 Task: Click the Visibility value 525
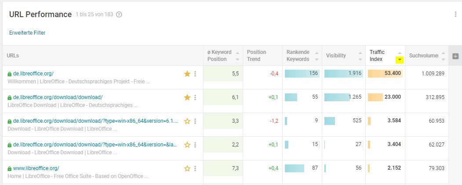[357, 121]
